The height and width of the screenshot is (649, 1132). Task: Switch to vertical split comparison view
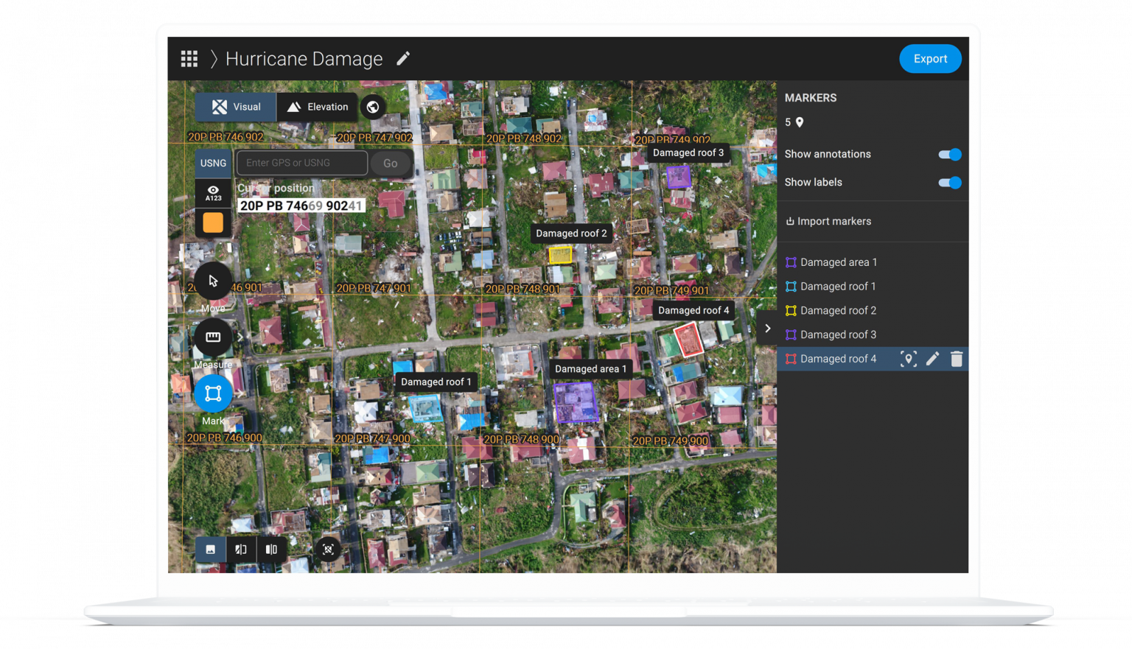[x=271, y=549]
